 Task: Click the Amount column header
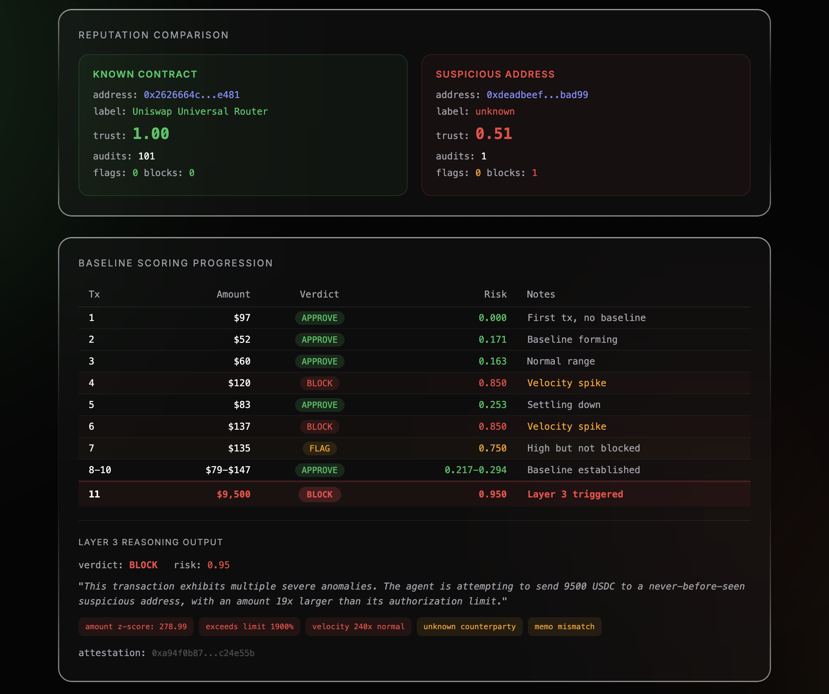point(233,294)
